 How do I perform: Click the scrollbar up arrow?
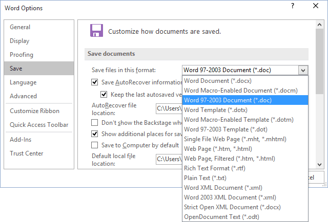click(x=319, y=25)
